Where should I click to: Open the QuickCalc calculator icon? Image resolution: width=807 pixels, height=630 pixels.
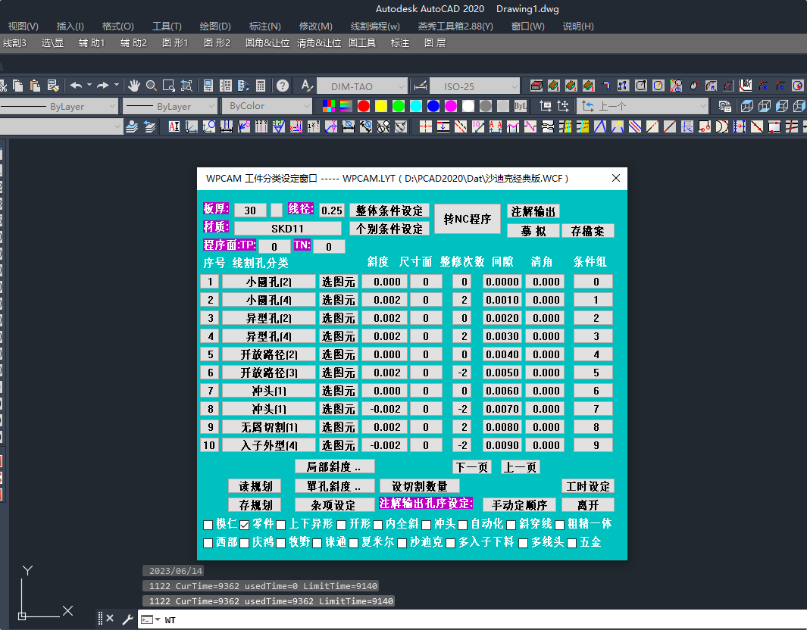click(x=261, y=86)
